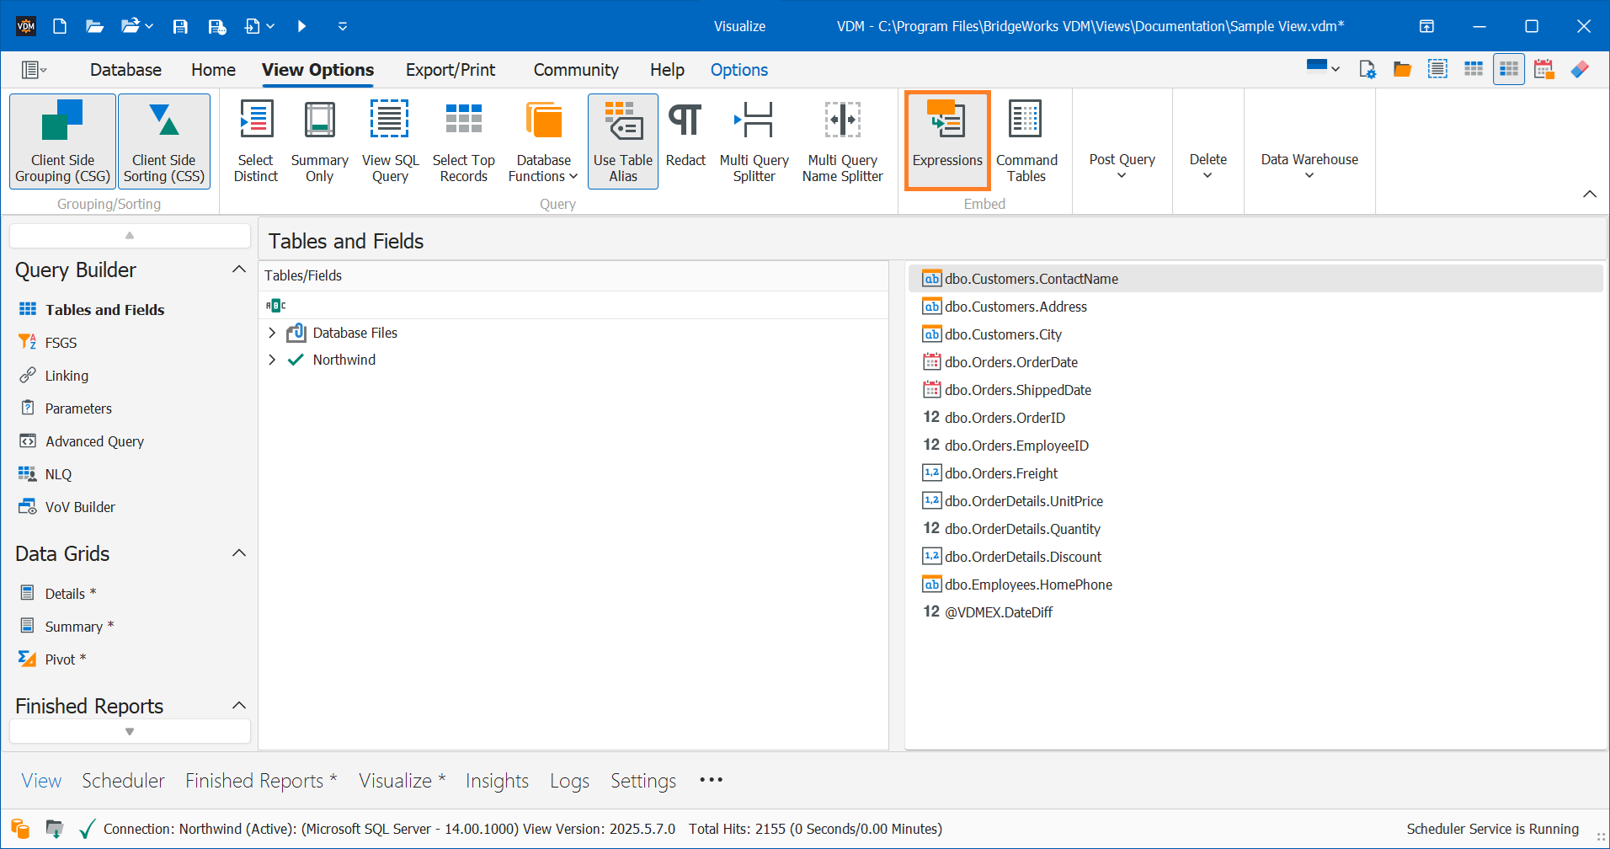Click the Save As icon
1610x849 pixels.
(216, 26)
